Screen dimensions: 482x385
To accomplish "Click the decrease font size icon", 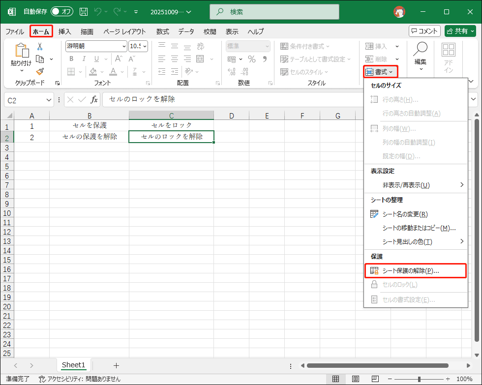I will coord(132,59).
